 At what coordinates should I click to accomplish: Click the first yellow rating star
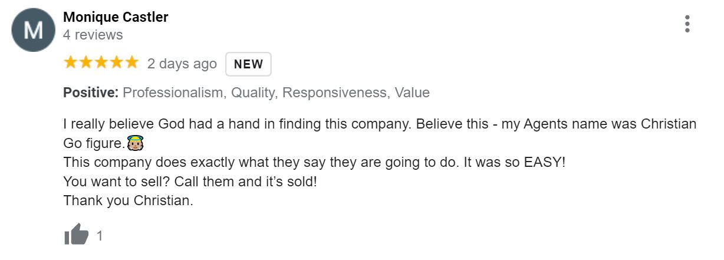coord(71,62)
